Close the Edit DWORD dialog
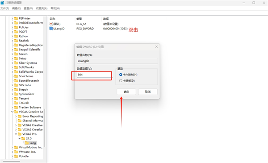 pyautogui.click(x=156, y=46)
